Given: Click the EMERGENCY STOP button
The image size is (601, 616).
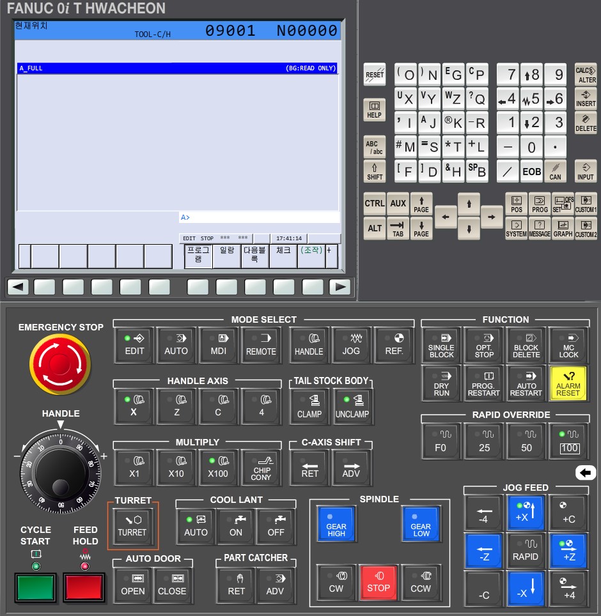Looking at the screenshot, I should [60, 365].
